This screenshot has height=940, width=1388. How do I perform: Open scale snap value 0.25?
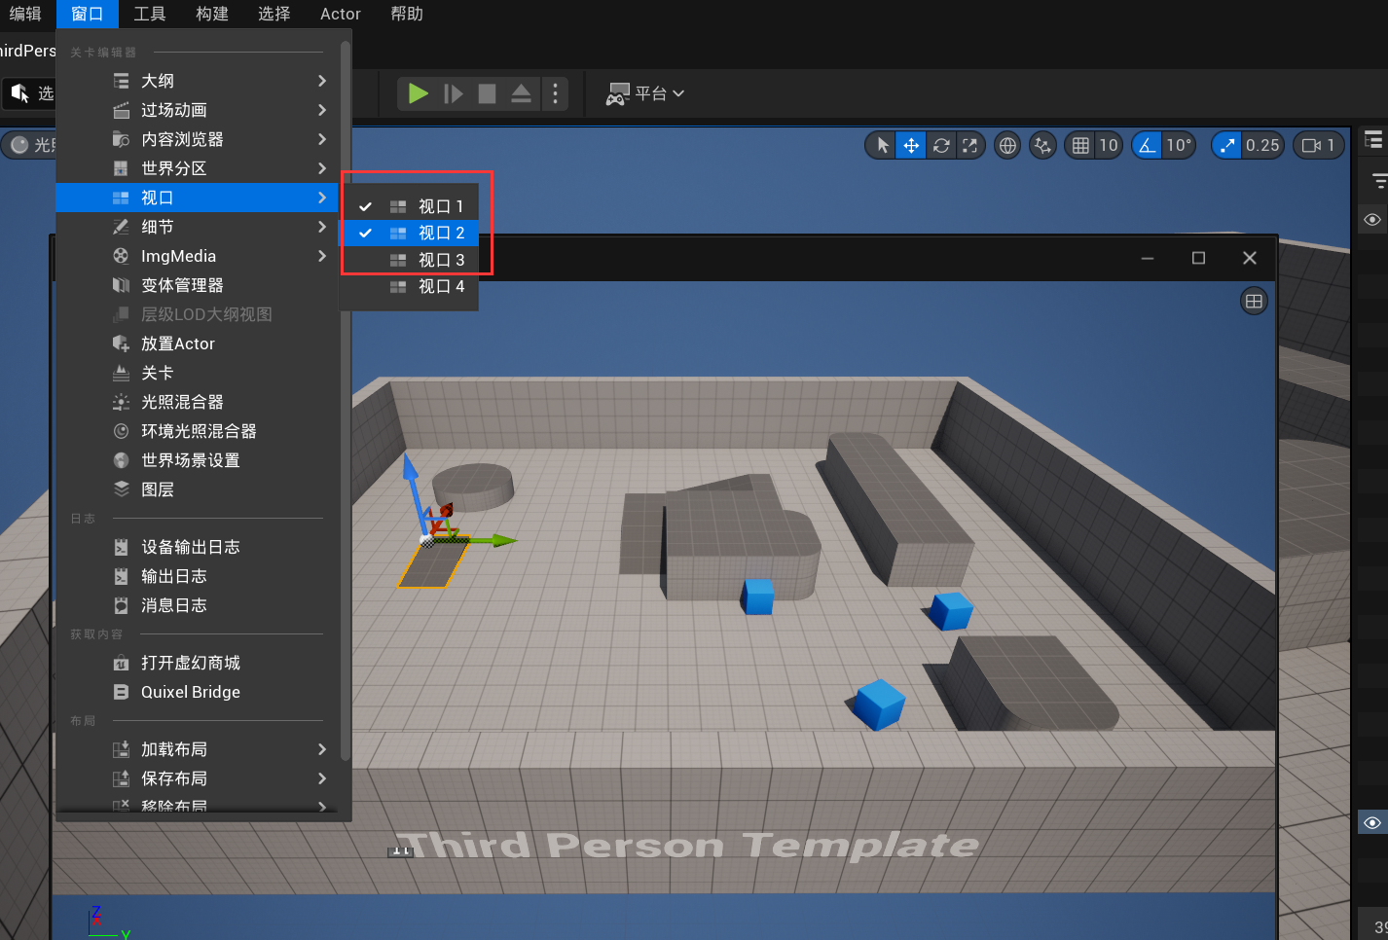[1262, 145]
